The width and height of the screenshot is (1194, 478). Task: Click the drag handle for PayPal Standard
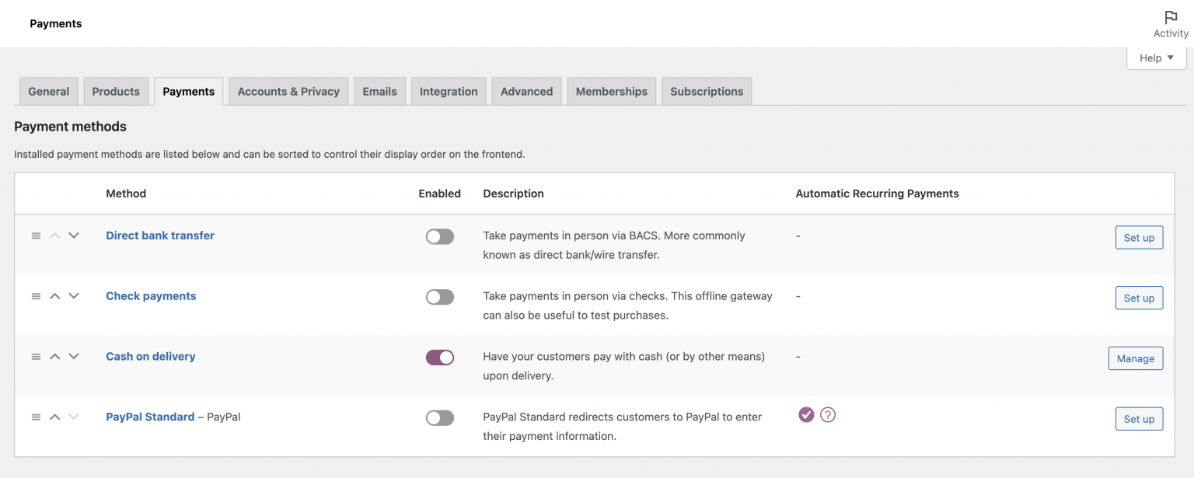coord(36,417)
